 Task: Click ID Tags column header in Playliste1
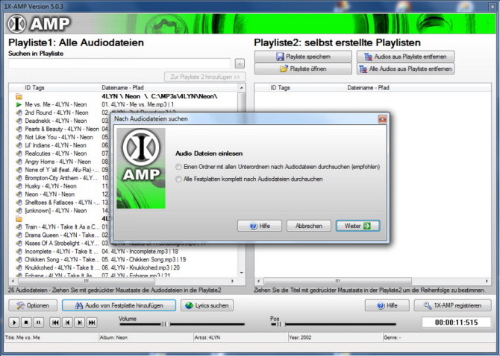pos(34,88)
